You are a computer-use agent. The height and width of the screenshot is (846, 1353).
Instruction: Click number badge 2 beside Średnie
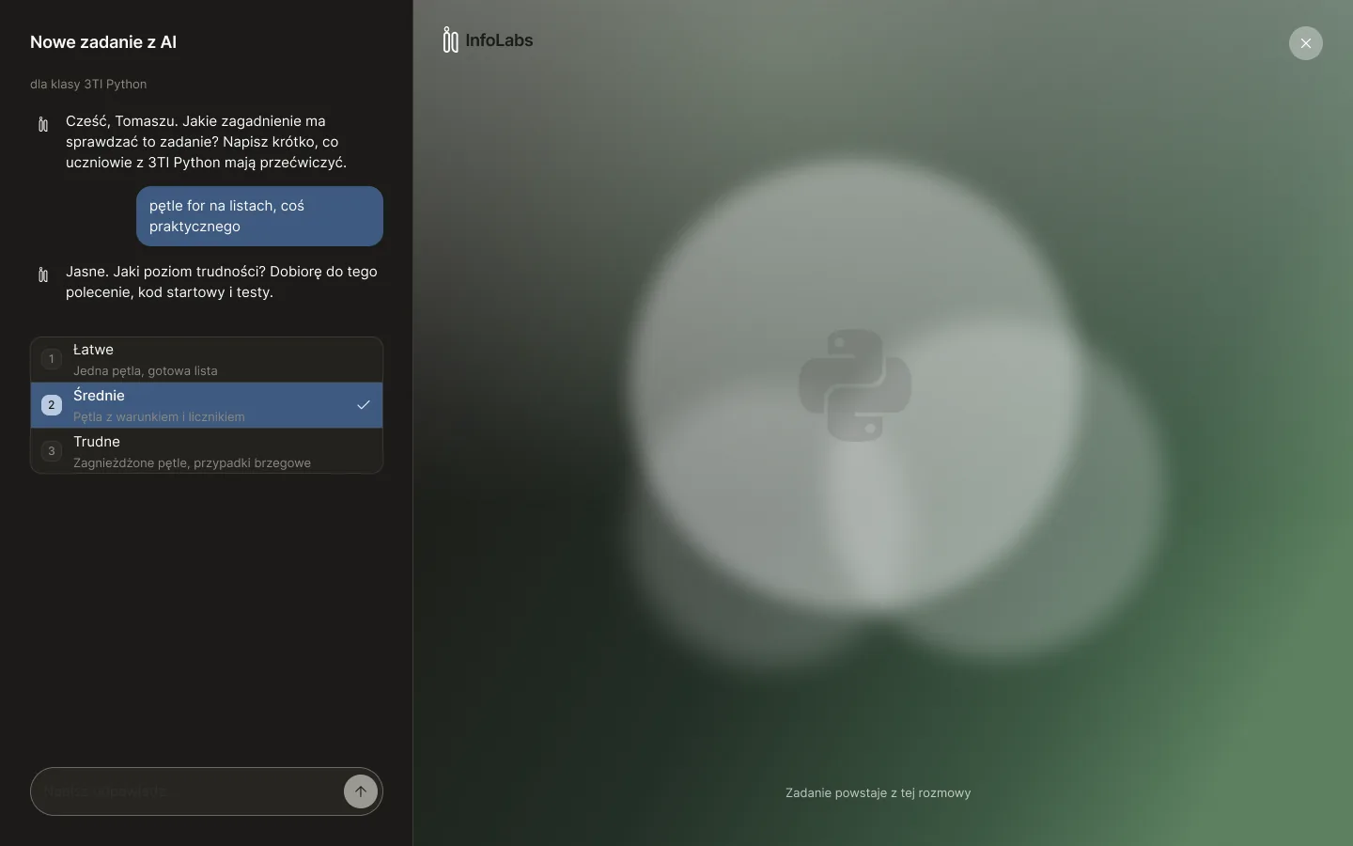tap(52, 405)
